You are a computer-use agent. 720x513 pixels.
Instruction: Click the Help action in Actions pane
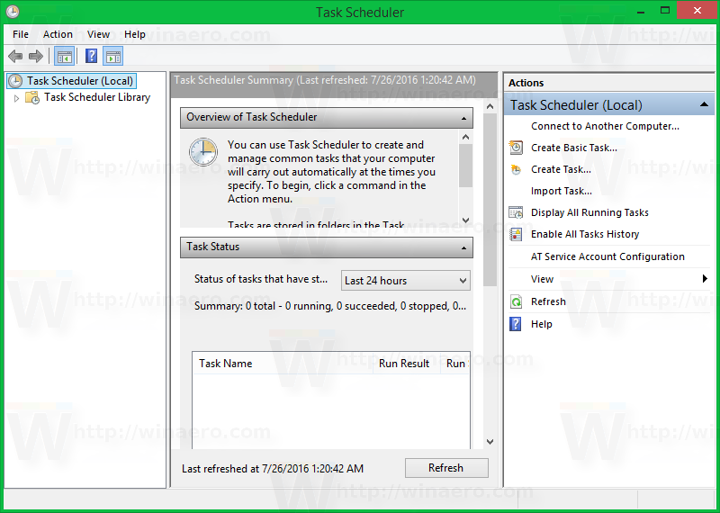[x=542, y=324]
